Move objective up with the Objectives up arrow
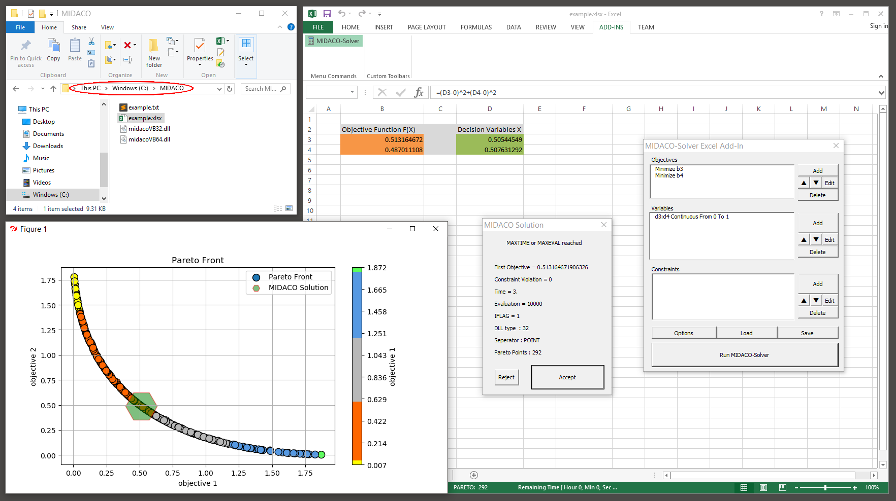 click(x=804, y=183)
